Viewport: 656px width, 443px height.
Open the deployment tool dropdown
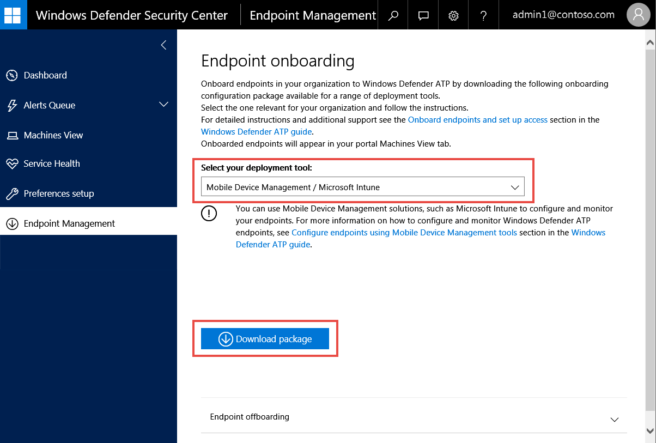[362, 187]
